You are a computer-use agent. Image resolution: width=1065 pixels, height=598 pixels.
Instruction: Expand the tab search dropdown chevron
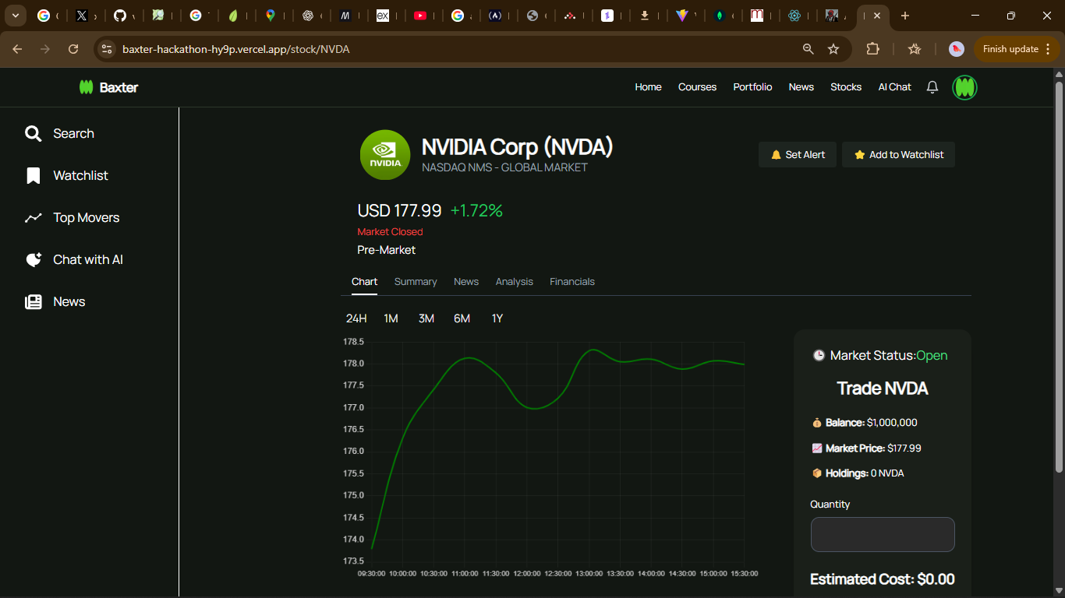(15, 16)
